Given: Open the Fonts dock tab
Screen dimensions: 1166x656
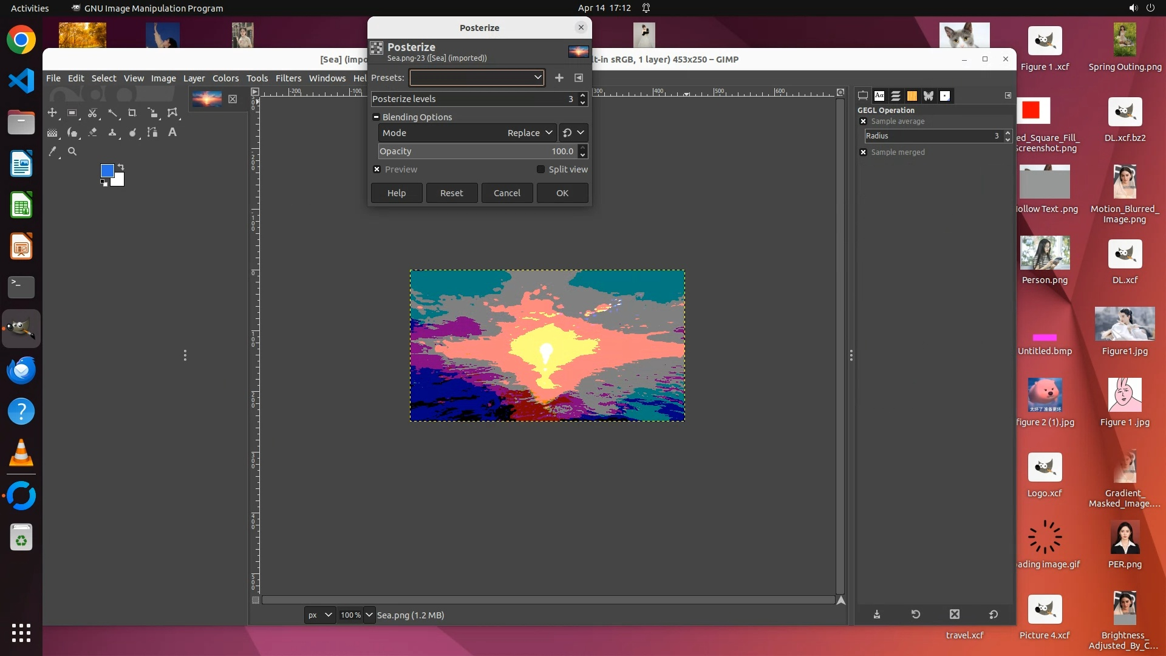Looking at the screenshot, I should coord(879,96).
